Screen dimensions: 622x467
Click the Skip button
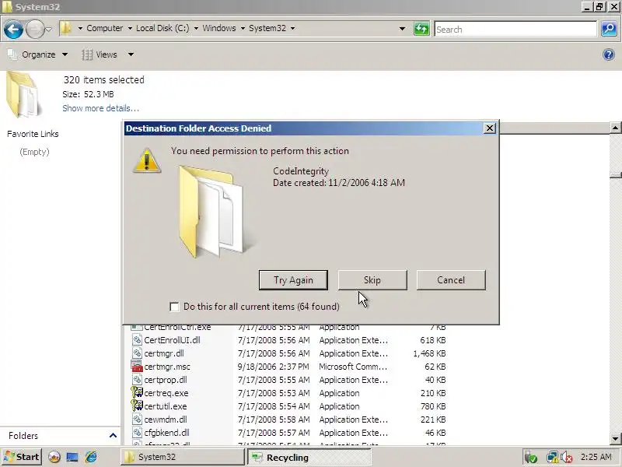point(372,280)
